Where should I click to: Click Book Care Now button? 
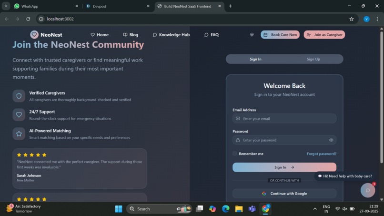(280, 35)
